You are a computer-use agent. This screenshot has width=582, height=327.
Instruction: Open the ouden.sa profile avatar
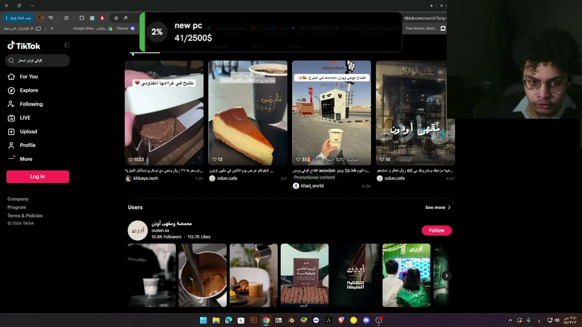[x=138, y=230]
